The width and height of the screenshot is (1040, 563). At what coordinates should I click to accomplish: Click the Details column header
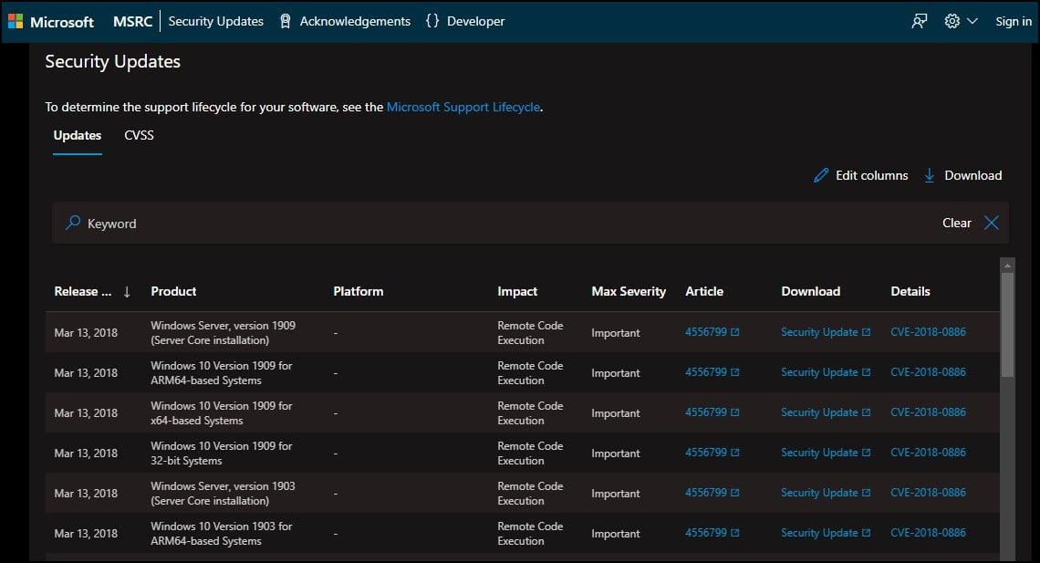910,292
